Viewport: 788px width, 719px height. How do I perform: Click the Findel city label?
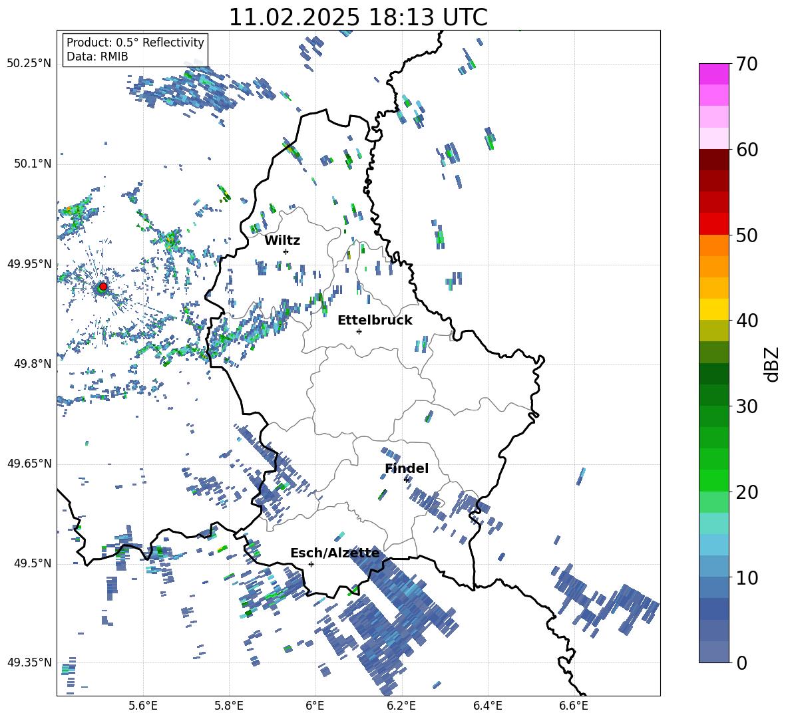coord(407,468)
